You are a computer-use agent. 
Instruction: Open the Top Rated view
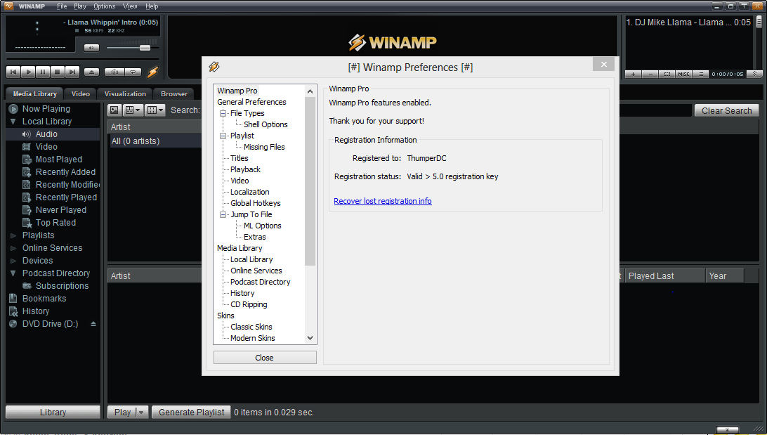[55, 223]
